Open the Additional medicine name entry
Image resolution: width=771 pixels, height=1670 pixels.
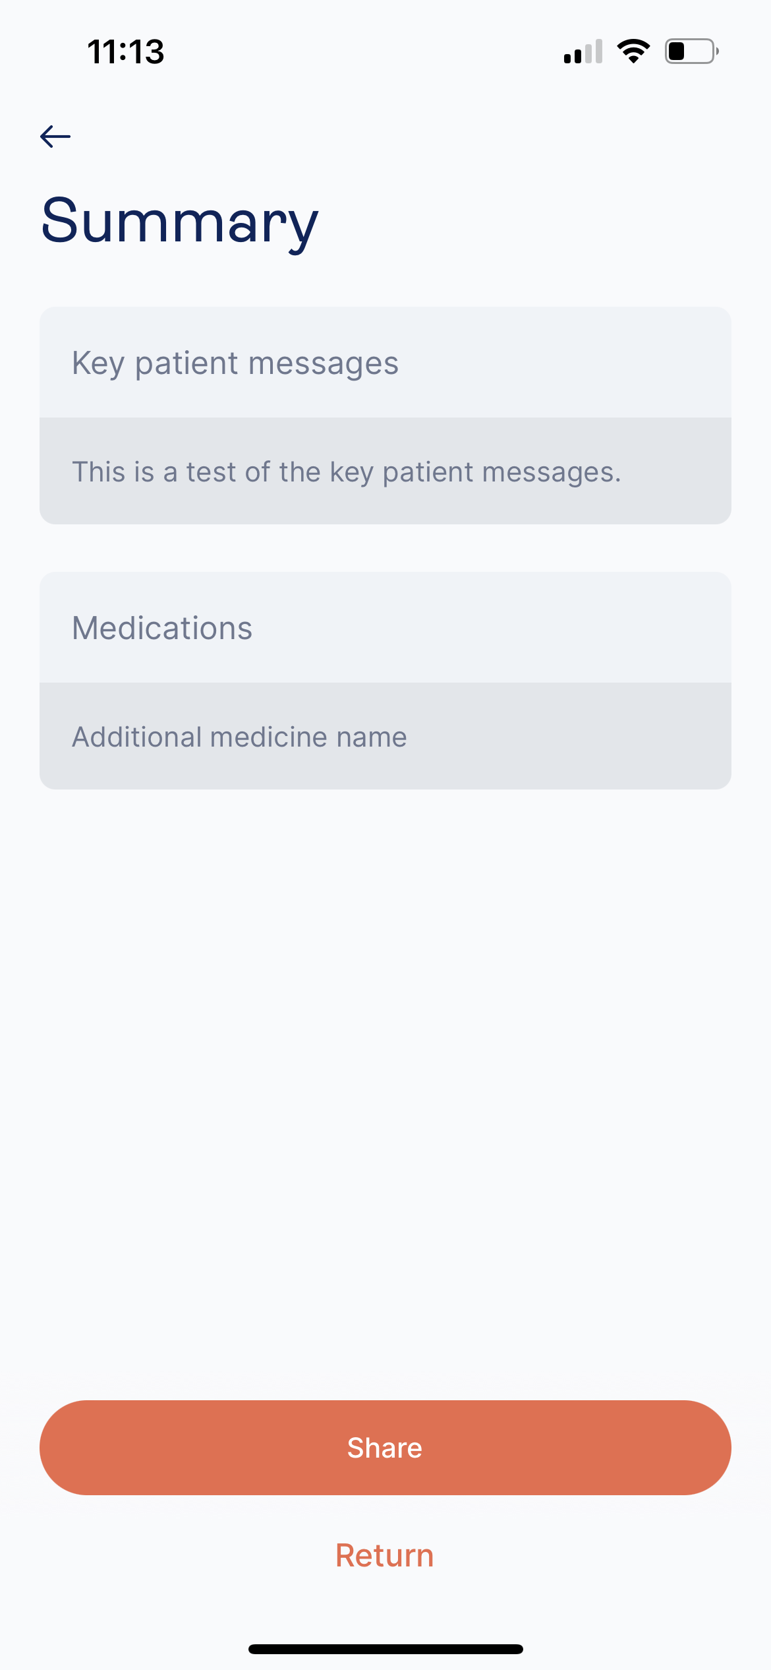pos(385,736)
